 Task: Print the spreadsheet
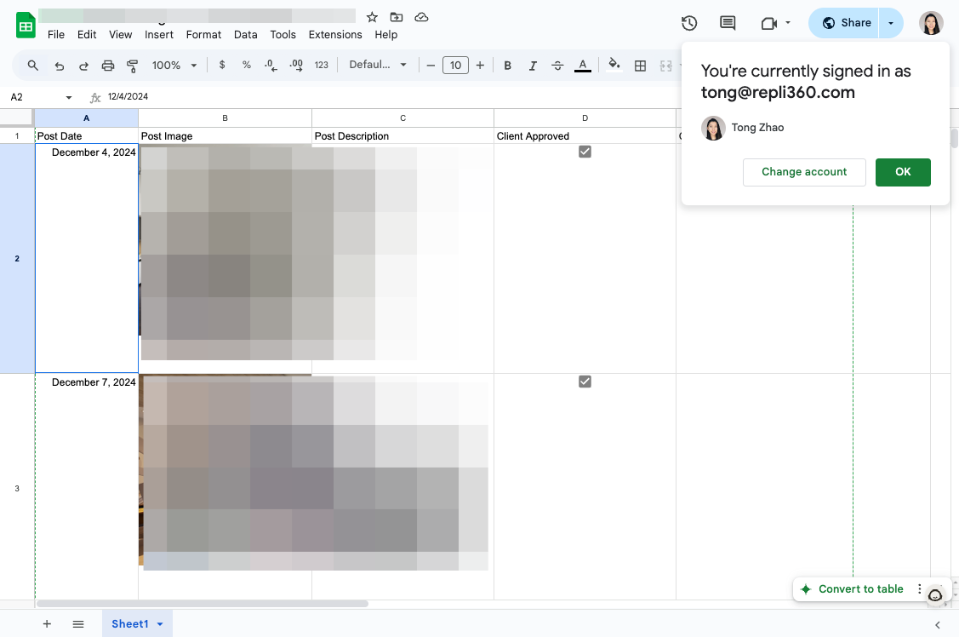[x=107, y=66]
